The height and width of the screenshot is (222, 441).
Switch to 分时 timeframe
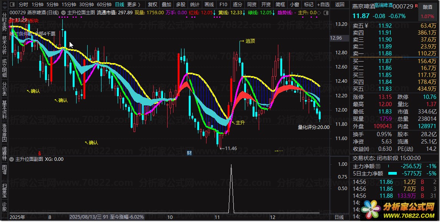pyautogui.click(x=23, y=5)
